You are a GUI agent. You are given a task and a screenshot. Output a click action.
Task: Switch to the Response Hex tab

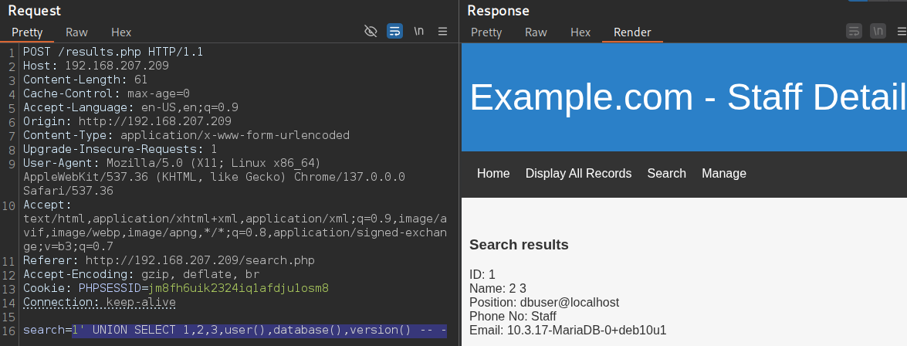(580, 32)
